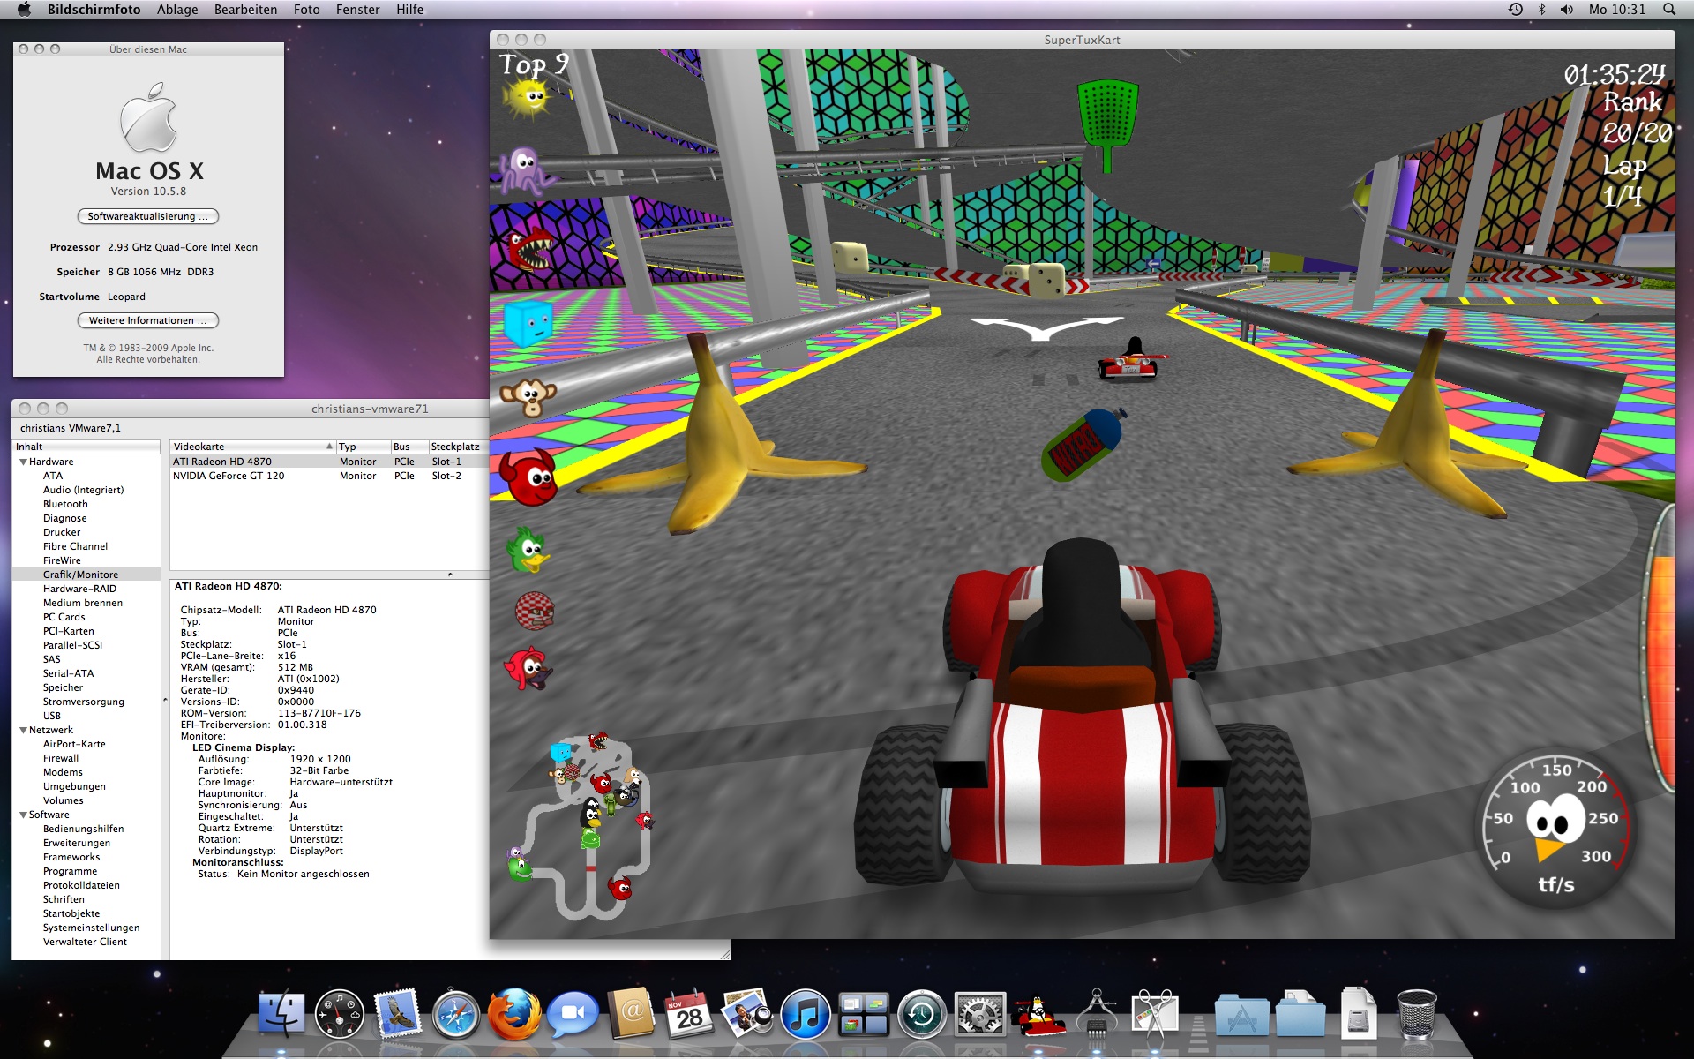Launch Firefox from the Dock
This screenshot has width=1694, height=1059.
[514, 1014]
